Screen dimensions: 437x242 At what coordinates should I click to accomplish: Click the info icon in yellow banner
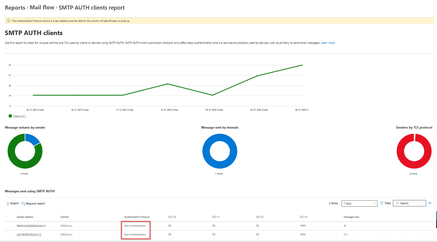click(x=9, y=21)
